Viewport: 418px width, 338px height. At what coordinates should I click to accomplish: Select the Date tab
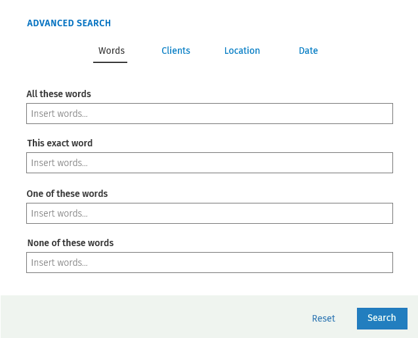[x=308, y=51]
